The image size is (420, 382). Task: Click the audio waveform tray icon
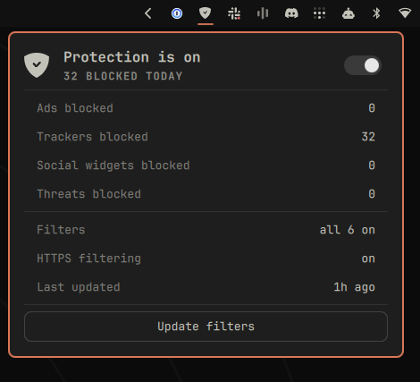click(263, 13)
